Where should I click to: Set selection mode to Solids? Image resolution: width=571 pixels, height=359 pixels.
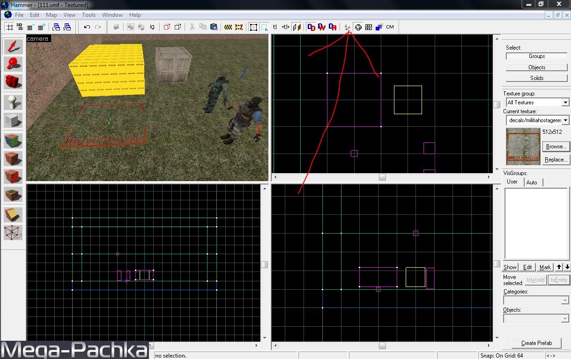(537, 78)
